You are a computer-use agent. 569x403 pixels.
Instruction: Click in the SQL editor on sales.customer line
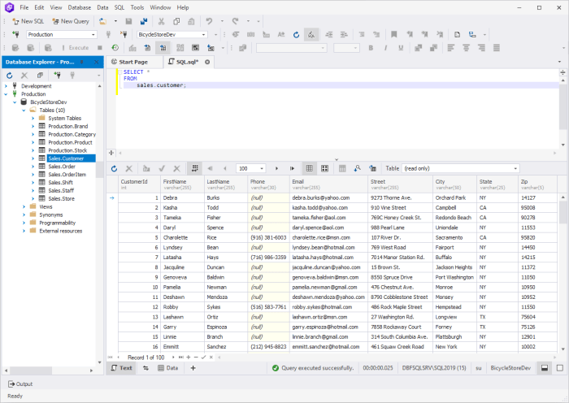(x=161, y=85)
